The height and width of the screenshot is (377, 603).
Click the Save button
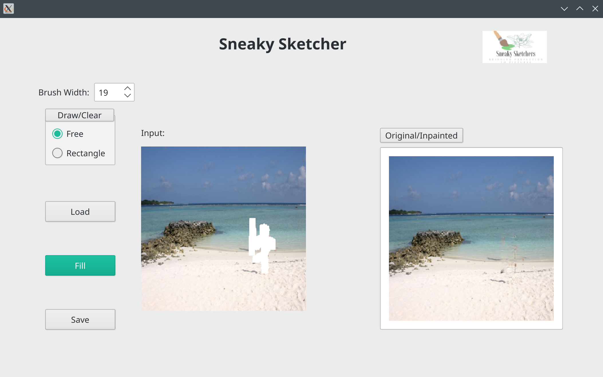pyautogui.click(x=80, y=319)
